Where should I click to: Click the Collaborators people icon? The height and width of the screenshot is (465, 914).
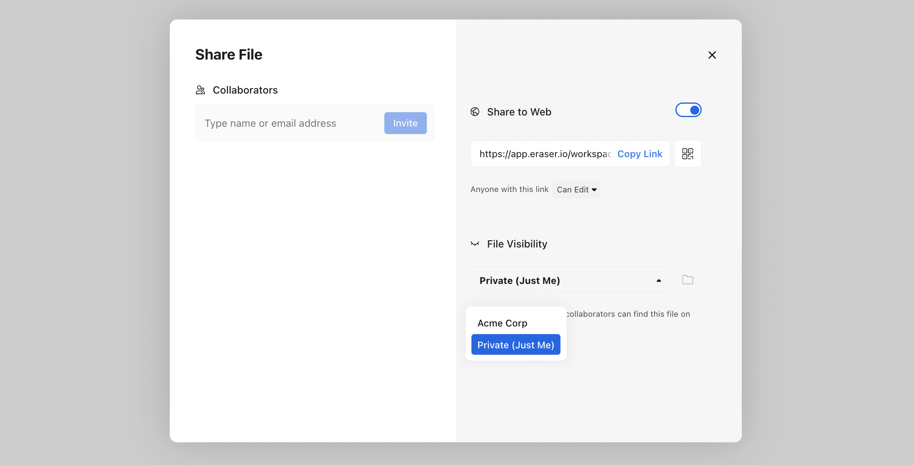(200, 90)
